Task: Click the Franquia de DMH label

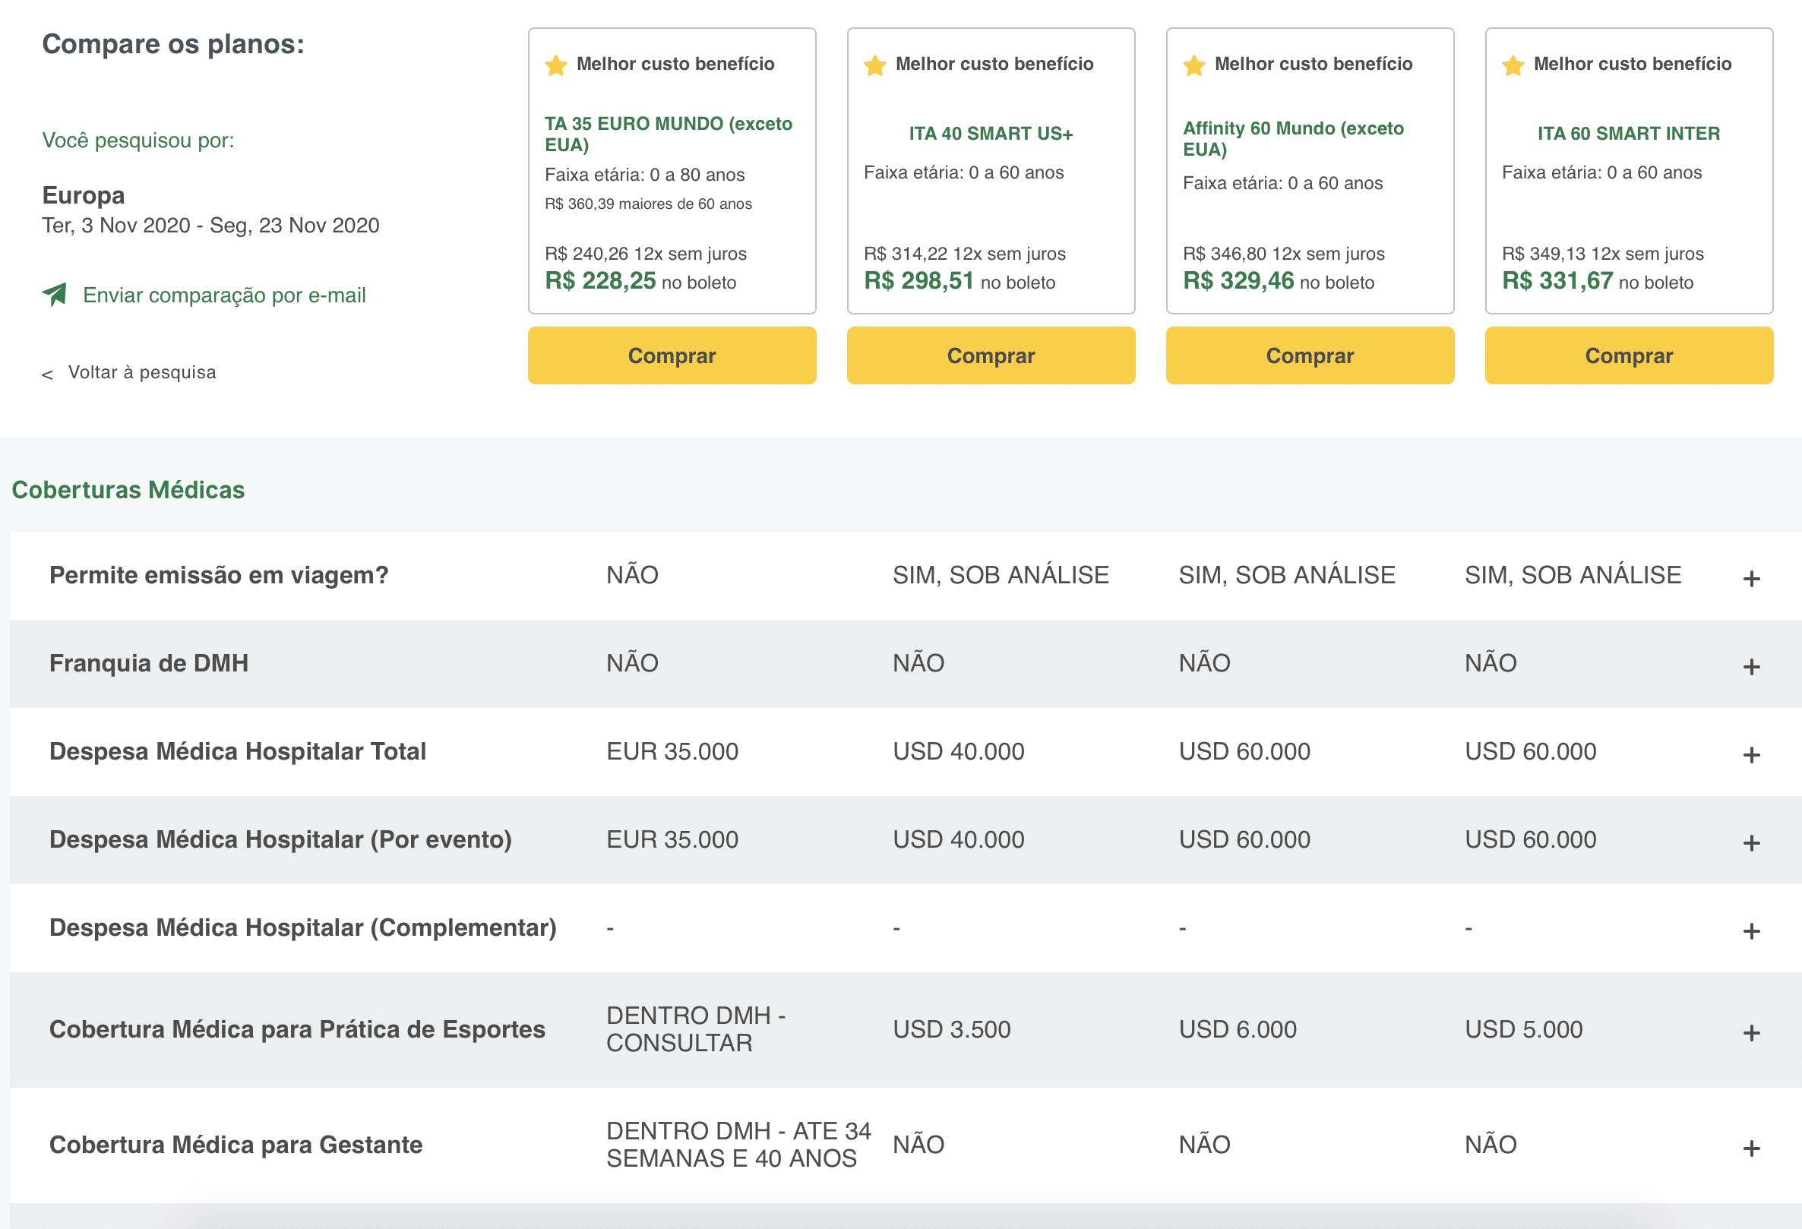Action: click(x=149, y=663)
